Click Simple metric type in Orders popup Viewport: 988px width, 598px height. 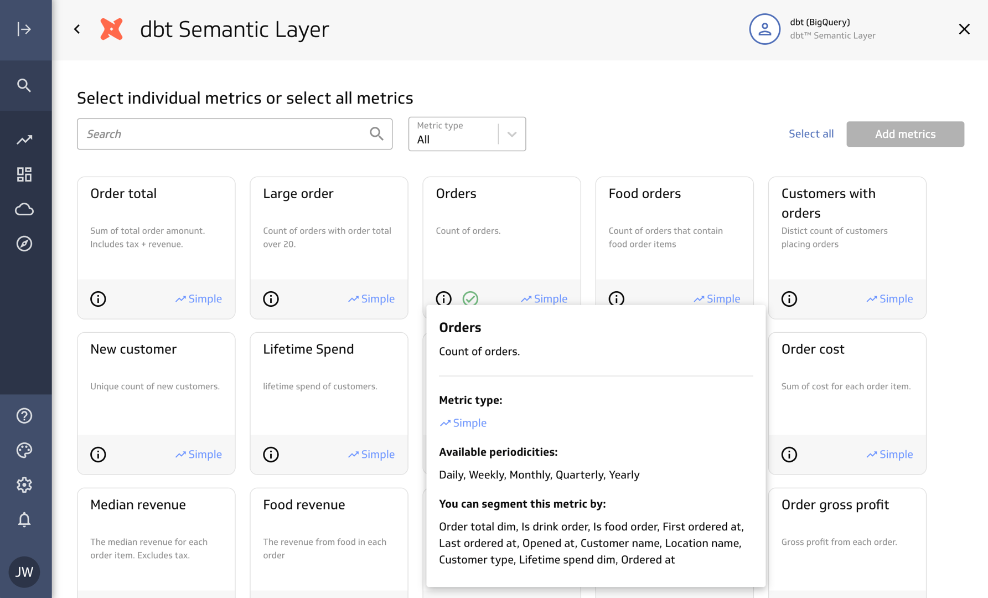[463, 423]
